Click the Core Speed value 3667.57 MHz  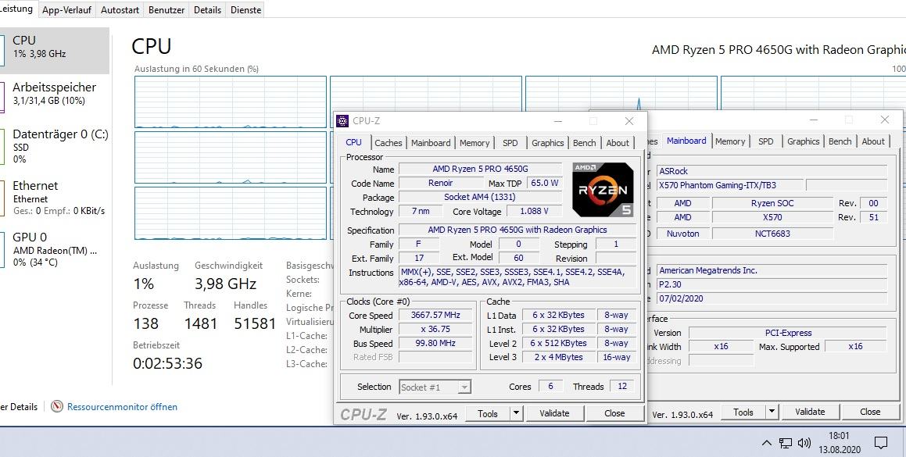coord(435,315)
